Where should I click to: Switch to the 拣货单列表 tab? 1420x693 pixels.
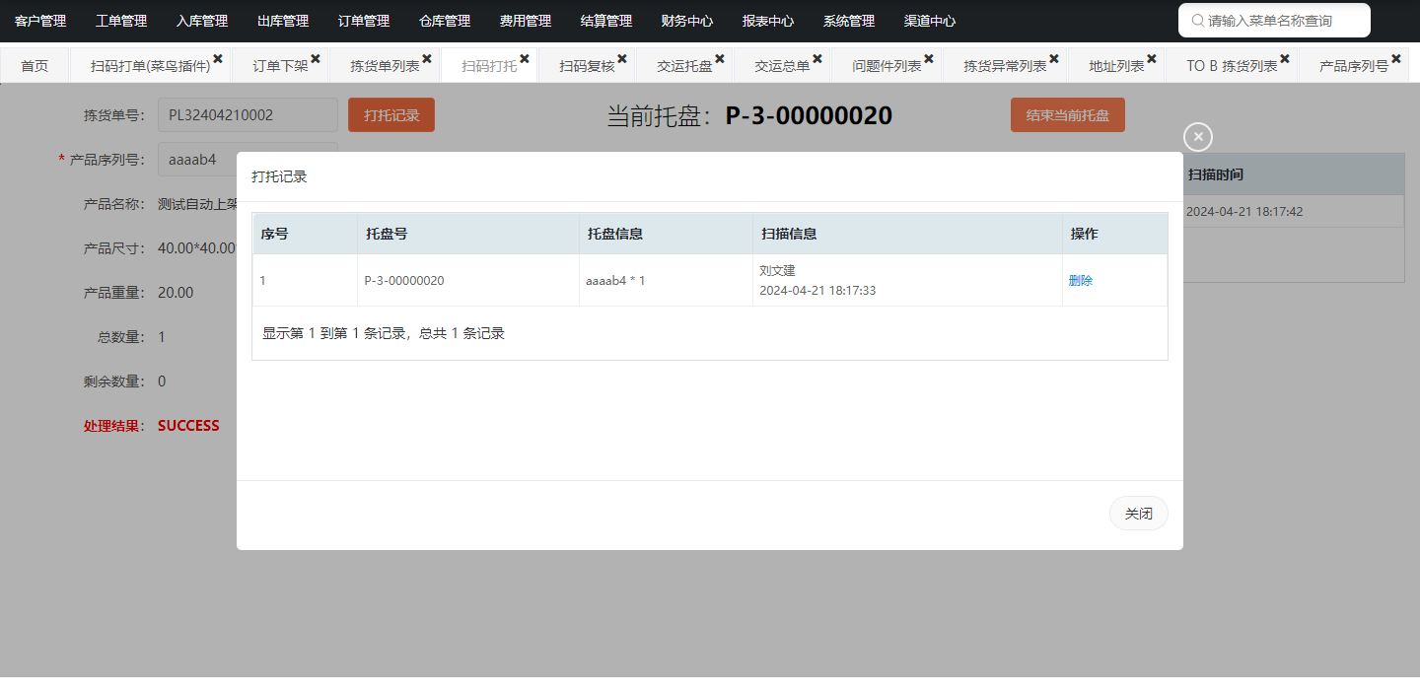point(385,66)
